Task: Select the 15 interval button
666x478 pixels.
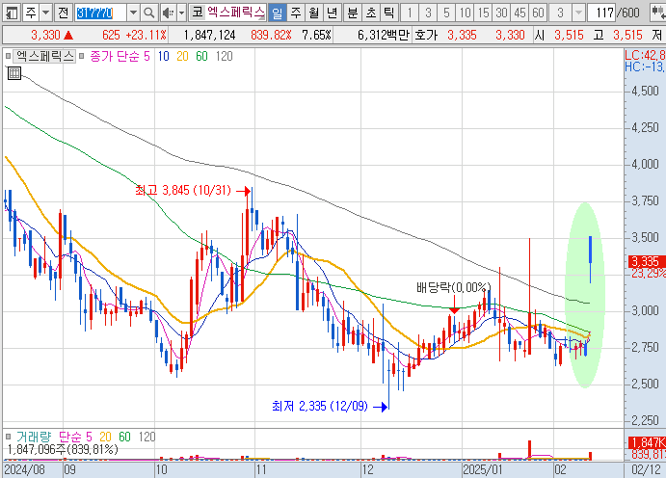Action: [x=483, y=13]
